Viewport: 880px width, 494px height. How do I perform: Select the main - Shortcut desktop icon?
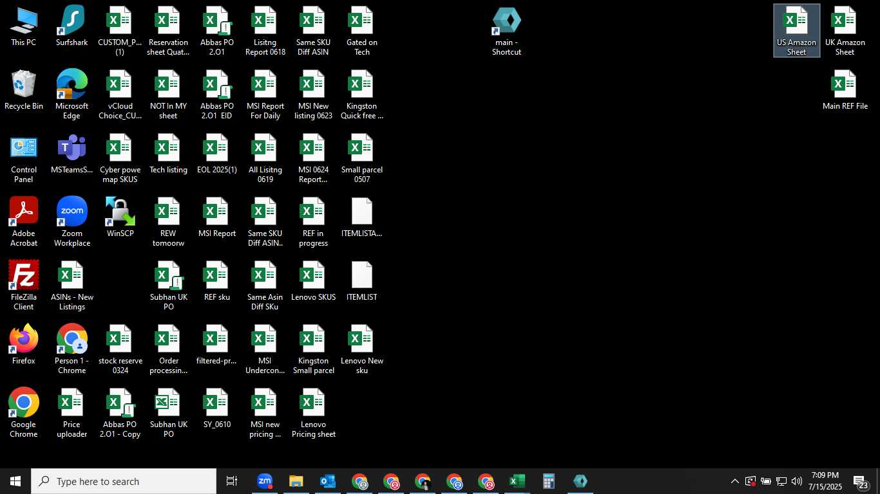click(x=506, y=32)
